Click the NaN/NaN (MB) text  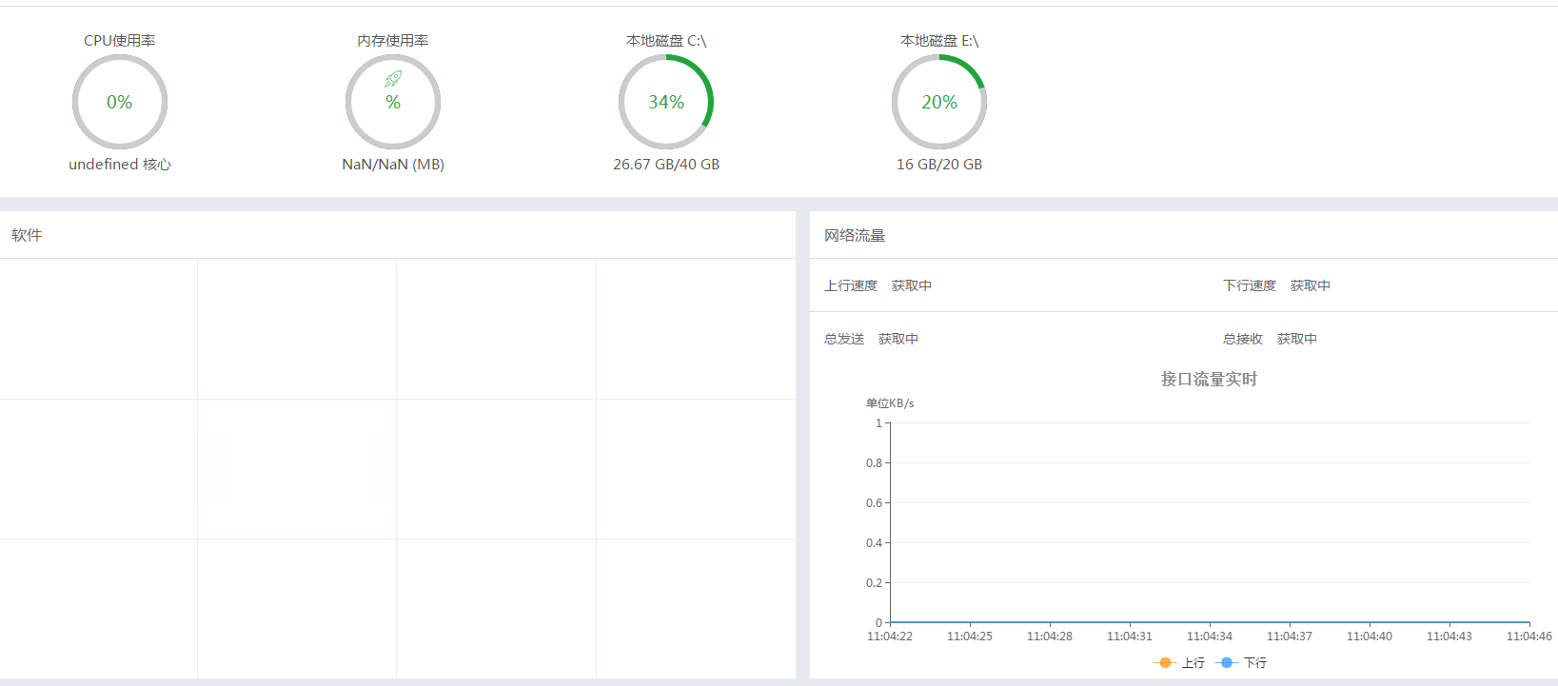coord(393,165)
